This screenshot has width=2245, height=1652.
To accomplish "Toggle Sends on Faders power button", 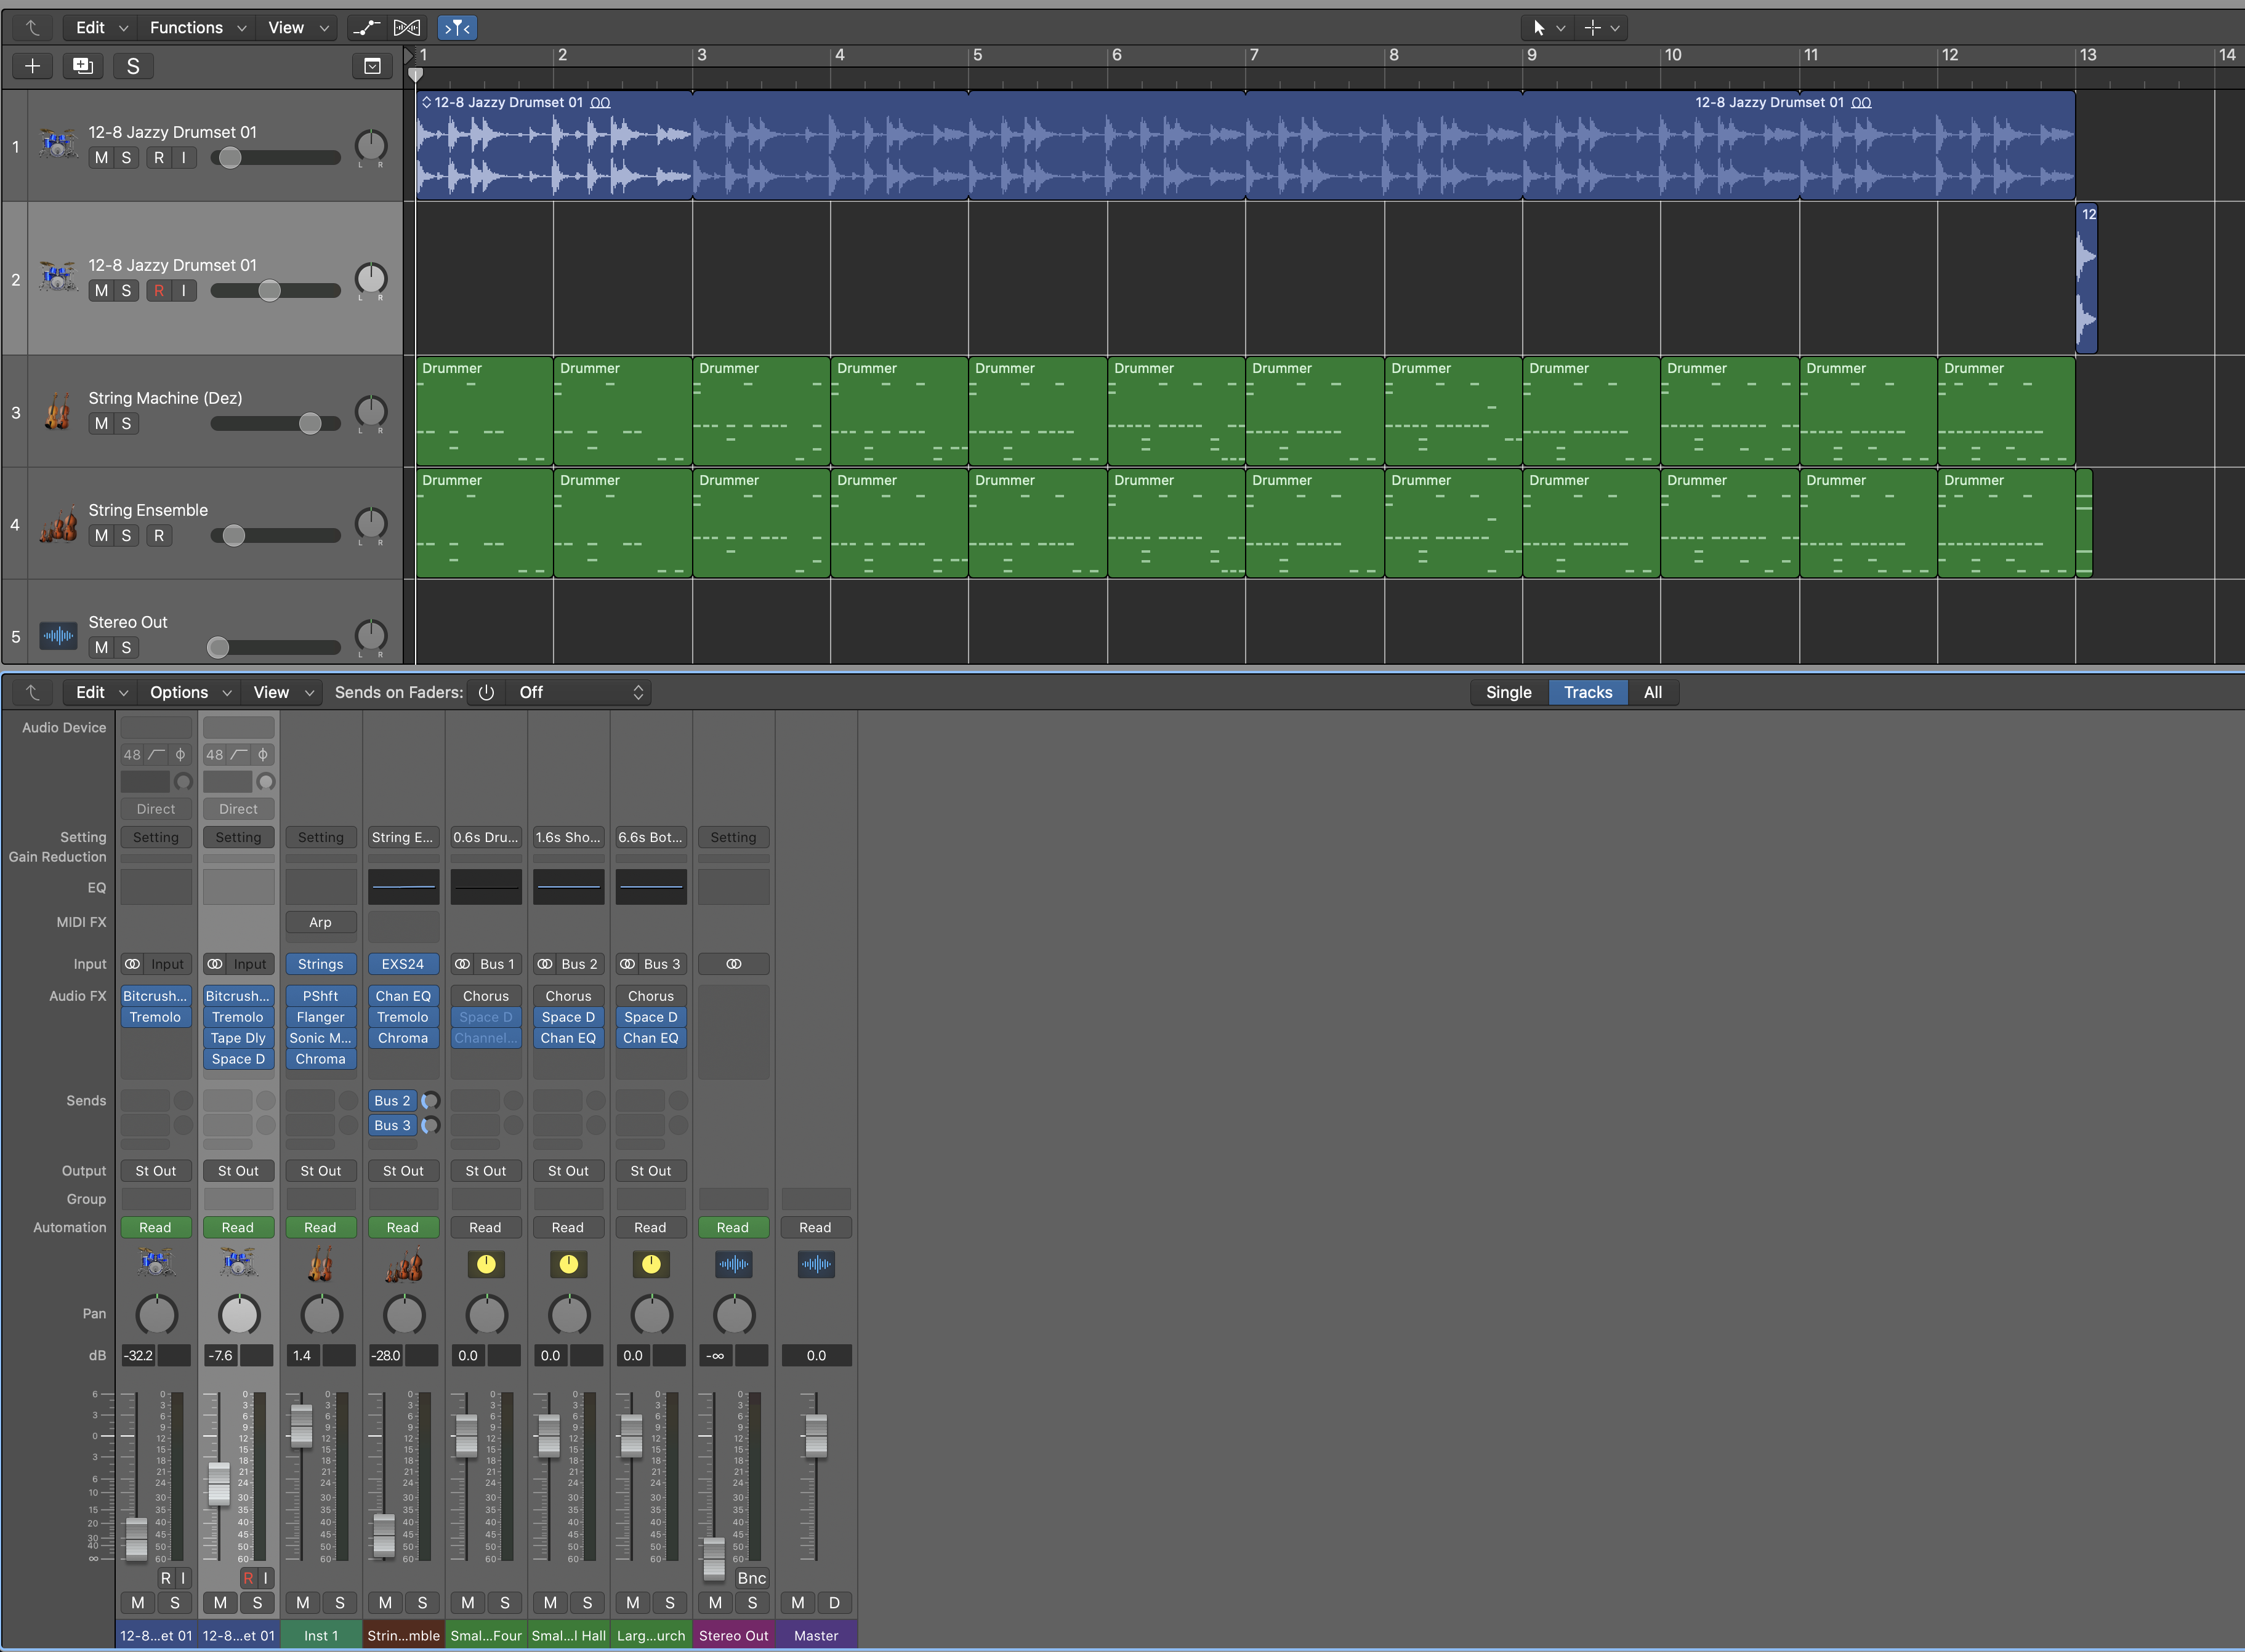I will [486, 692].
